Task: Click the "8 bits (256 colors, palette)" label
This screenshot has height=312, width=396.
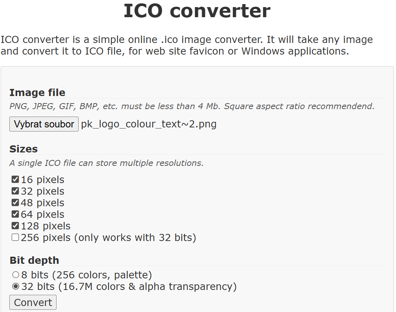Action: pyautogui.click(x=86, y=275)
